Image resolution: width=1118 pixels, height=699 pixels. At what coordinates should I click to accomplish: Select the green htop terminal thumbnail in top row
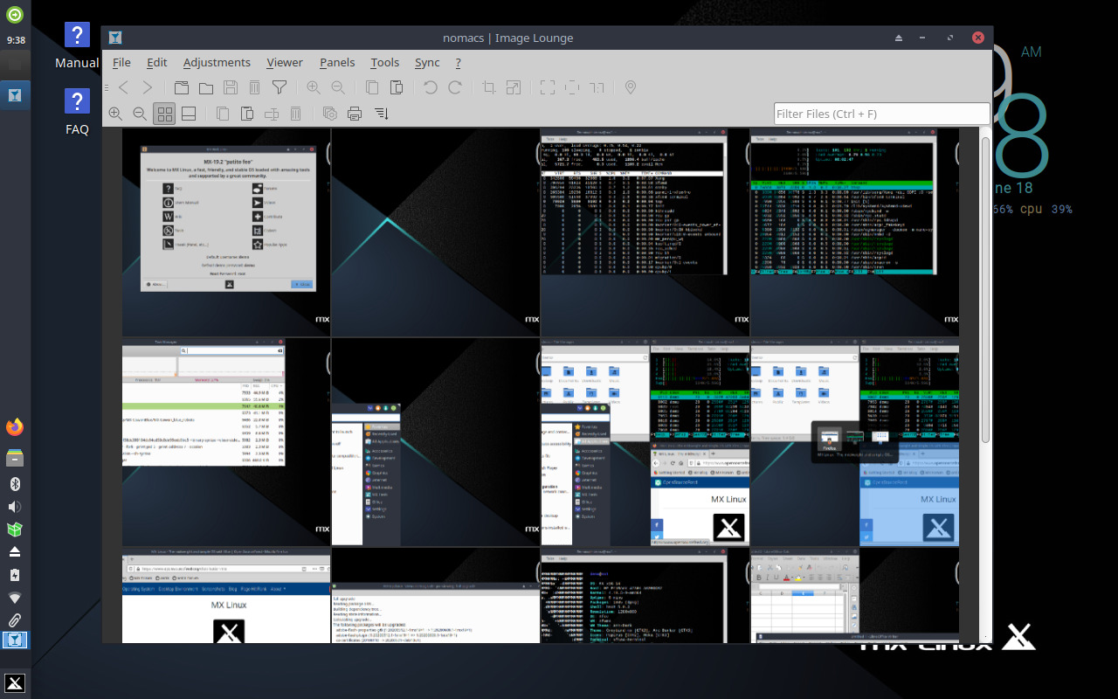(854, 232)
